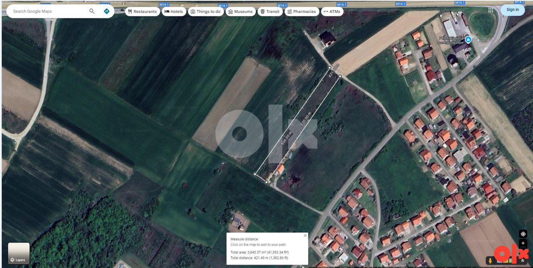This screenshot has height=268, width=533.
Task: Filter map by Hotels
Action: click(x=174, y=11)
